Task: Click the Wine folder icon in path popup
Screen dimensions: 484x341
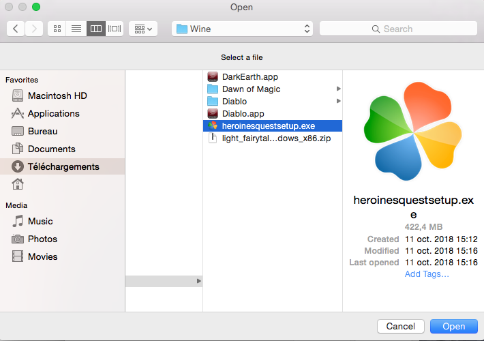Action: 182,29
